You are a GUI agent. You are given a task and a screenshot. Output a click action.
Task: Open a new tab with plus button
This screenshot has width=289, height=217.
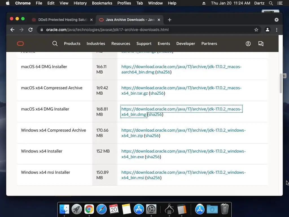(x=170, y=20)
